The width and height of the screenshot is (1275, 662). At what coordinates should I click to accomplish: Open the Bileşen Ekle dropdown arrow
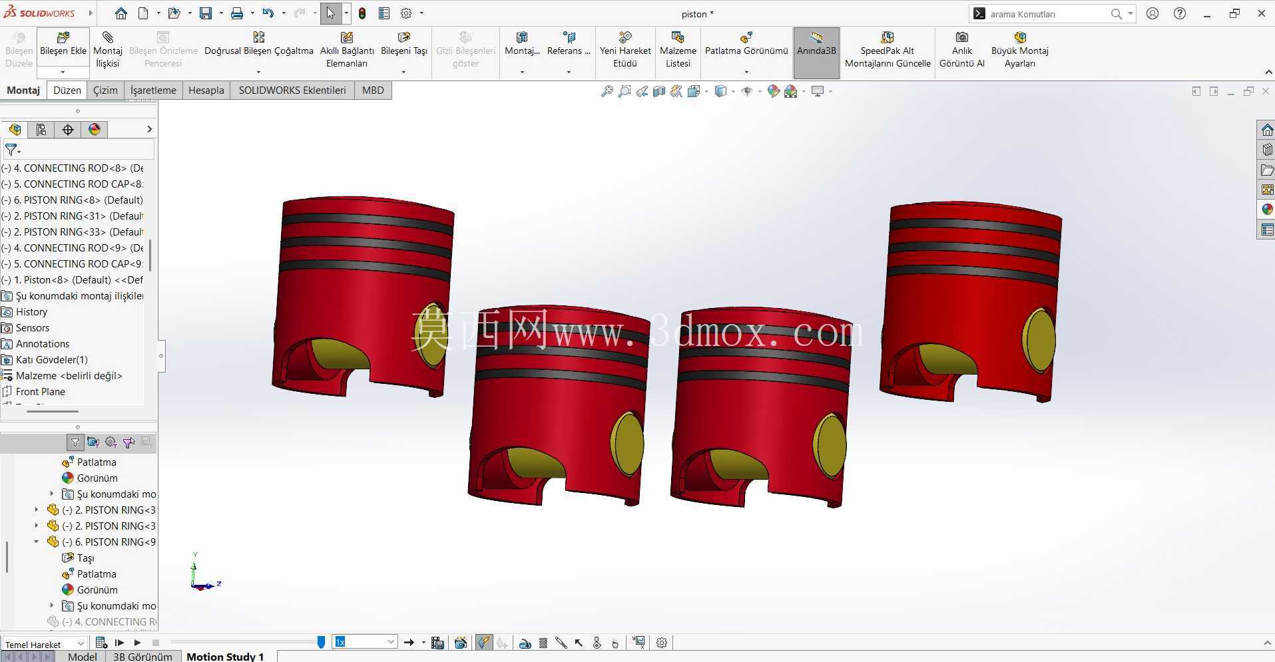coord(63,72)
